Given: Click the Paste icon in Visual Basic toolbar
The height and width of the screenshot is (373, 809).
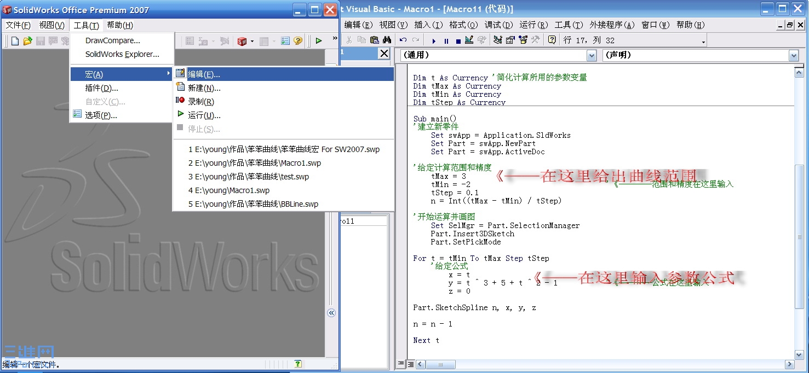Looking at the screenshot, I should (375, 40).
